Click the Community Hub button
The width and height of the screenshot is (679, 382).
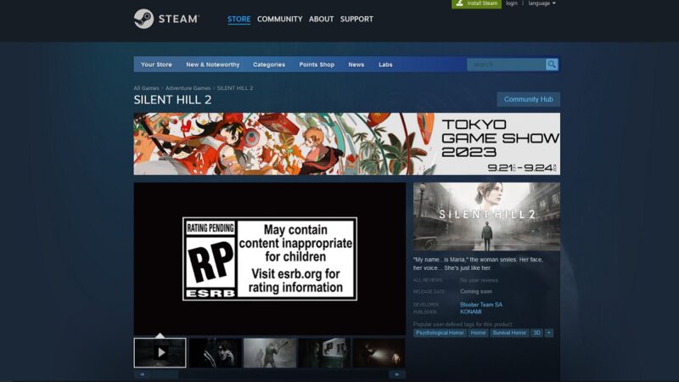(x=528, y=99)
